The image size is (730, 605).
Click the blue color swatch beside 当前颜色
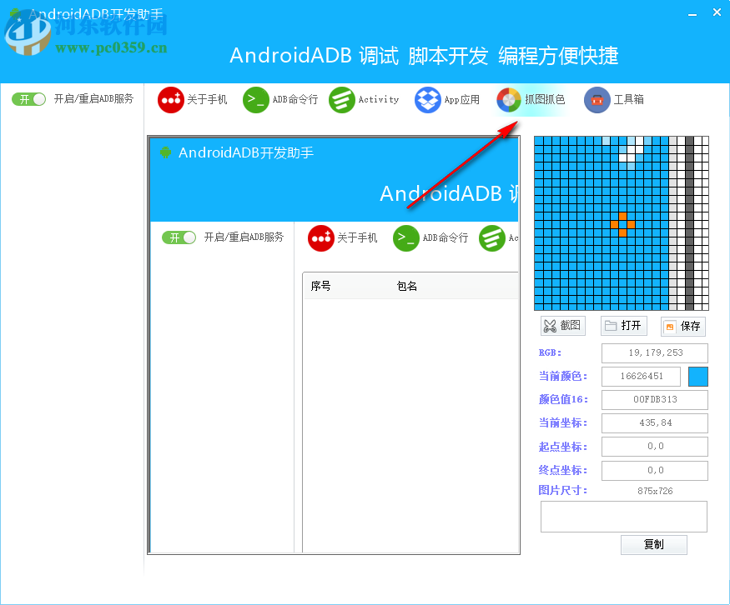coord(698,376)
